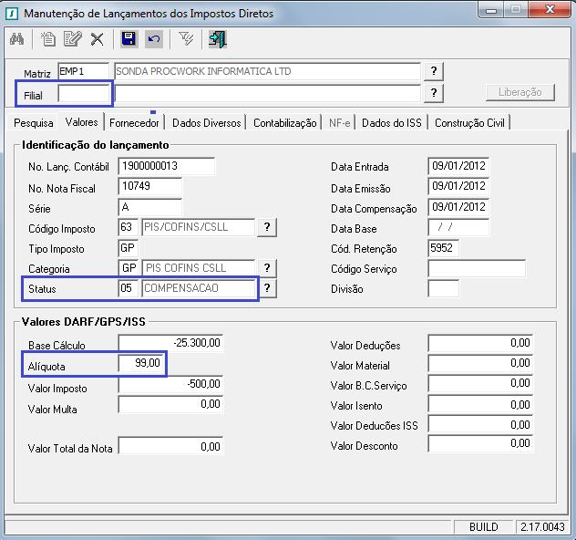The height and width of the screenshot is (540, 576).
Task: Click the save floppy disk icon
Action: pos(129,39)
